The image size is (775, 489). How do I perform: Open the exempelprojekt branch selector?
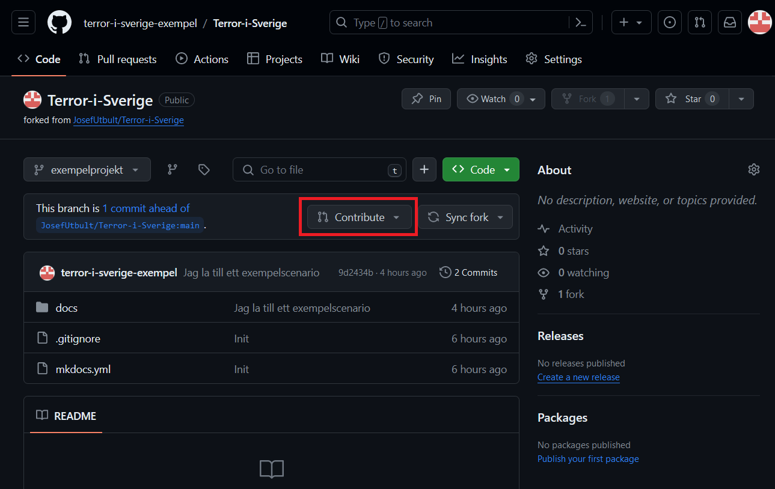(x=87, y=170)
